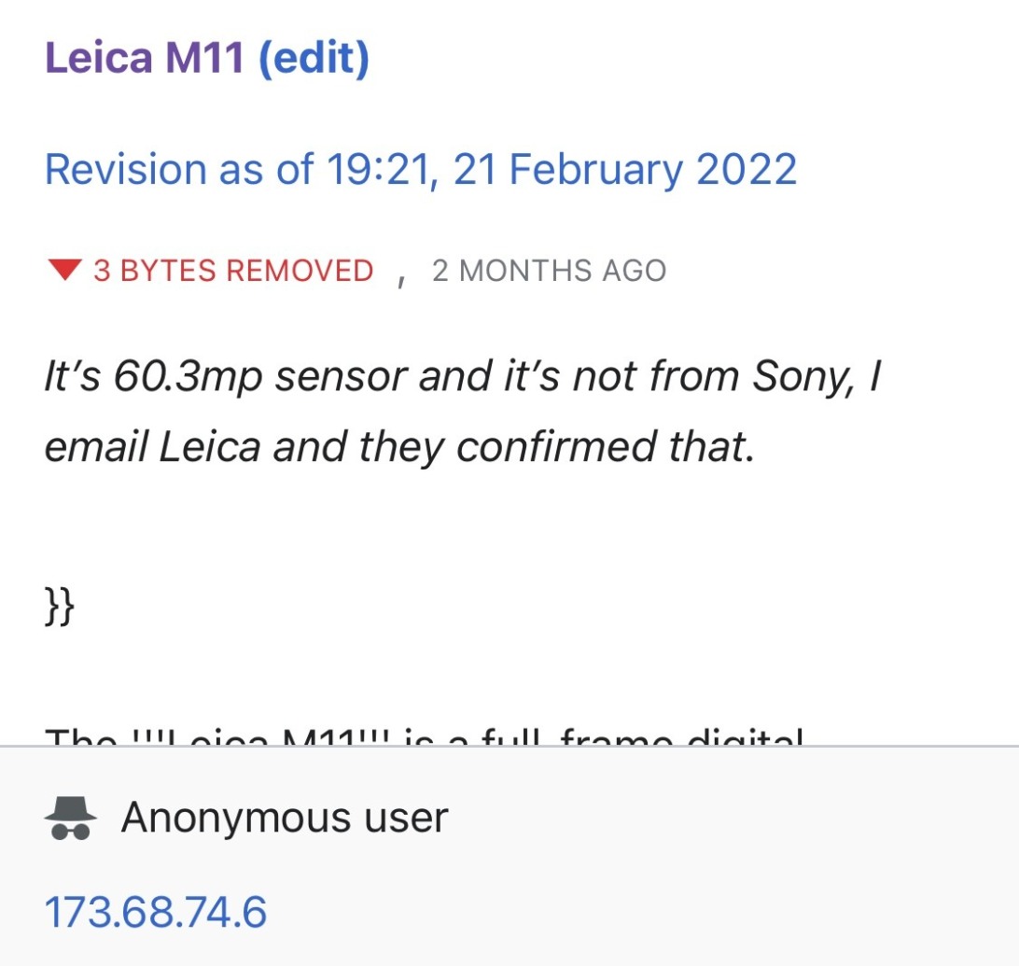
Task: Open the Leica M11 page title link
Action: [x=145, y=58]
